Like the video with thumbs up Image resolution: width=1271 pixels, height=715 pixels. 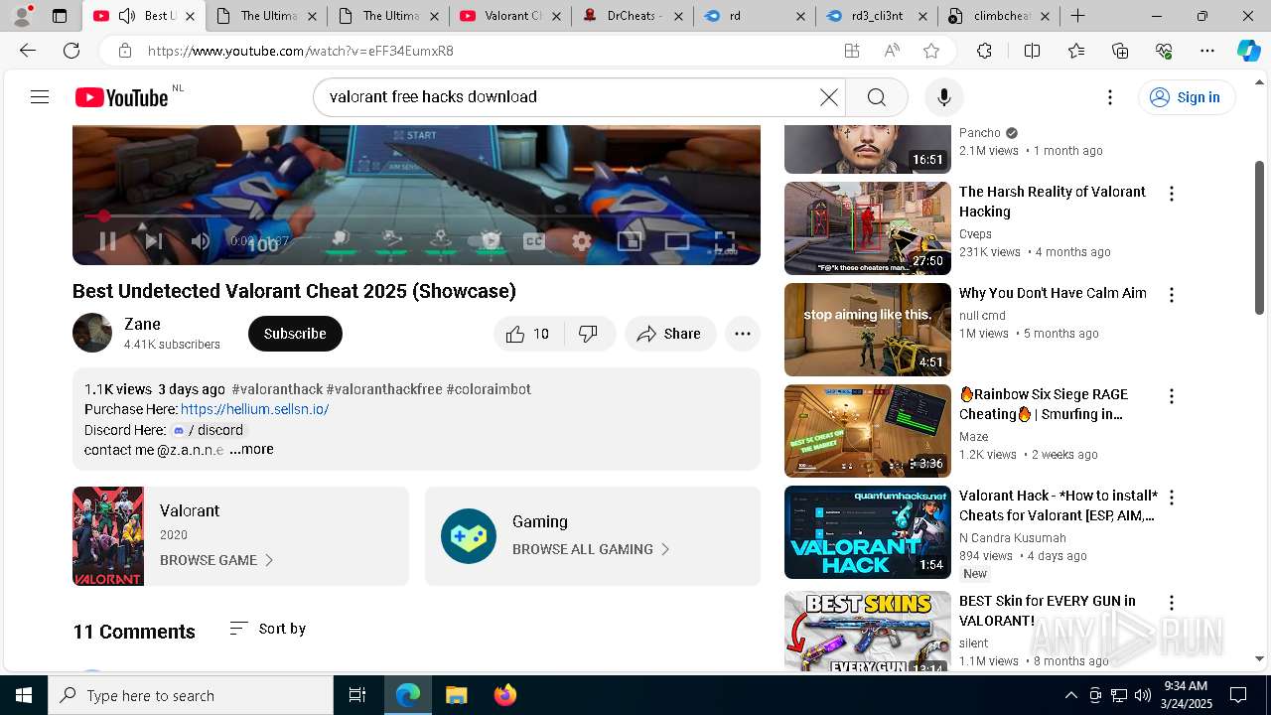pos(528,334)
